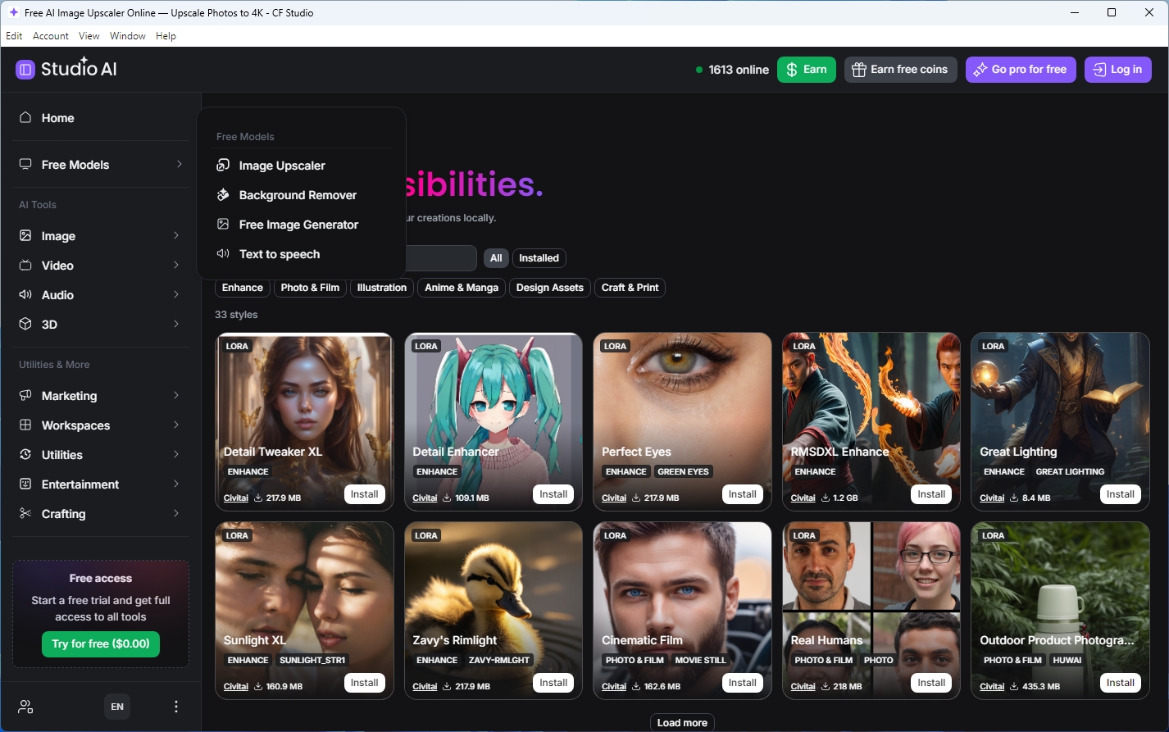
Task: Click the Audio speaker icon
Action: (25, 294)
